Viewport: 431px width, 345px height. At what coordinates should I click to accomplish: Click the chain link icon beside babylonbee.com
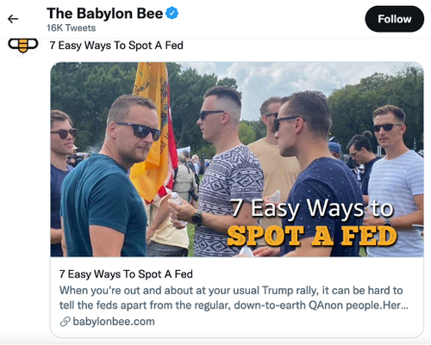tap(66, 322)
